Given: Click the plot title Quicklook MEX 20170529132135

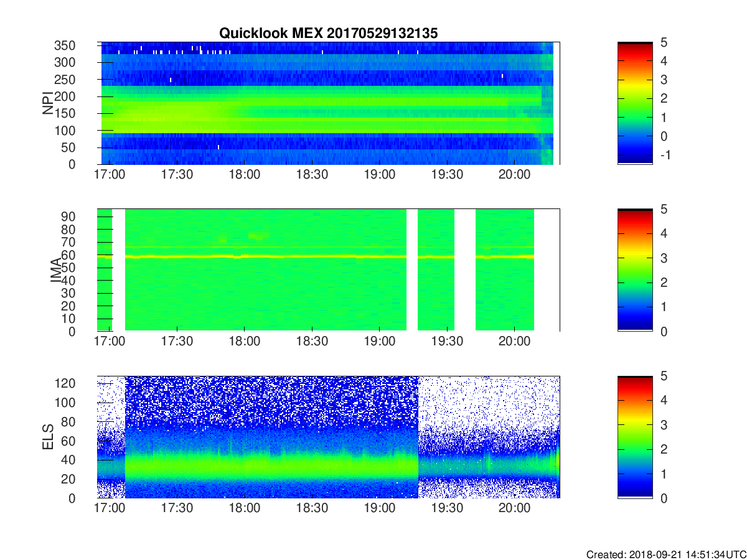Looking at the screenshot, I should point(329,34).
